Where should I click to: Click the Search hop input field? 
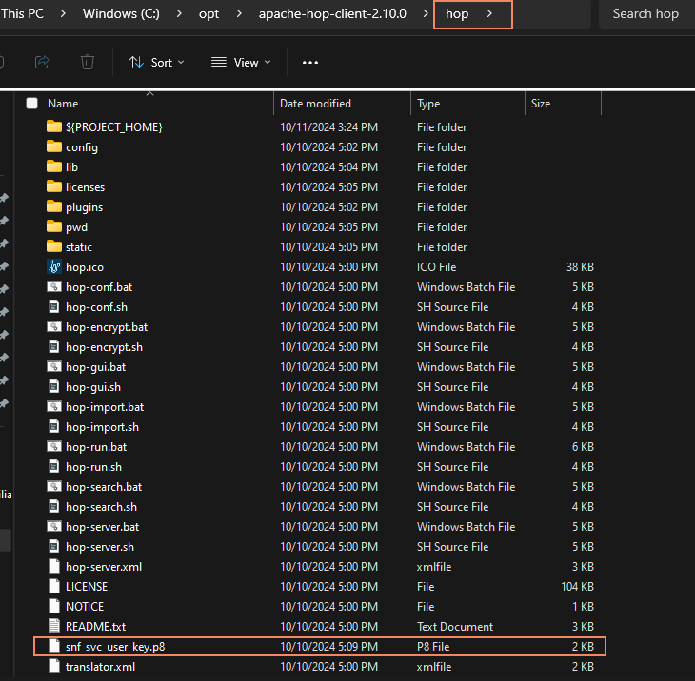(647, 13)
